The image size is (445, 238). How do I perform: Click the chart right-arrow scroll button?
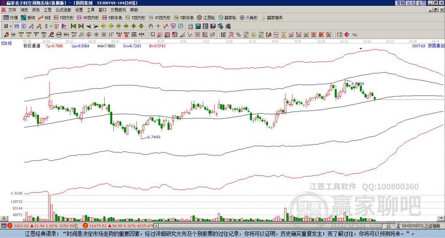[x=441, y=218]
